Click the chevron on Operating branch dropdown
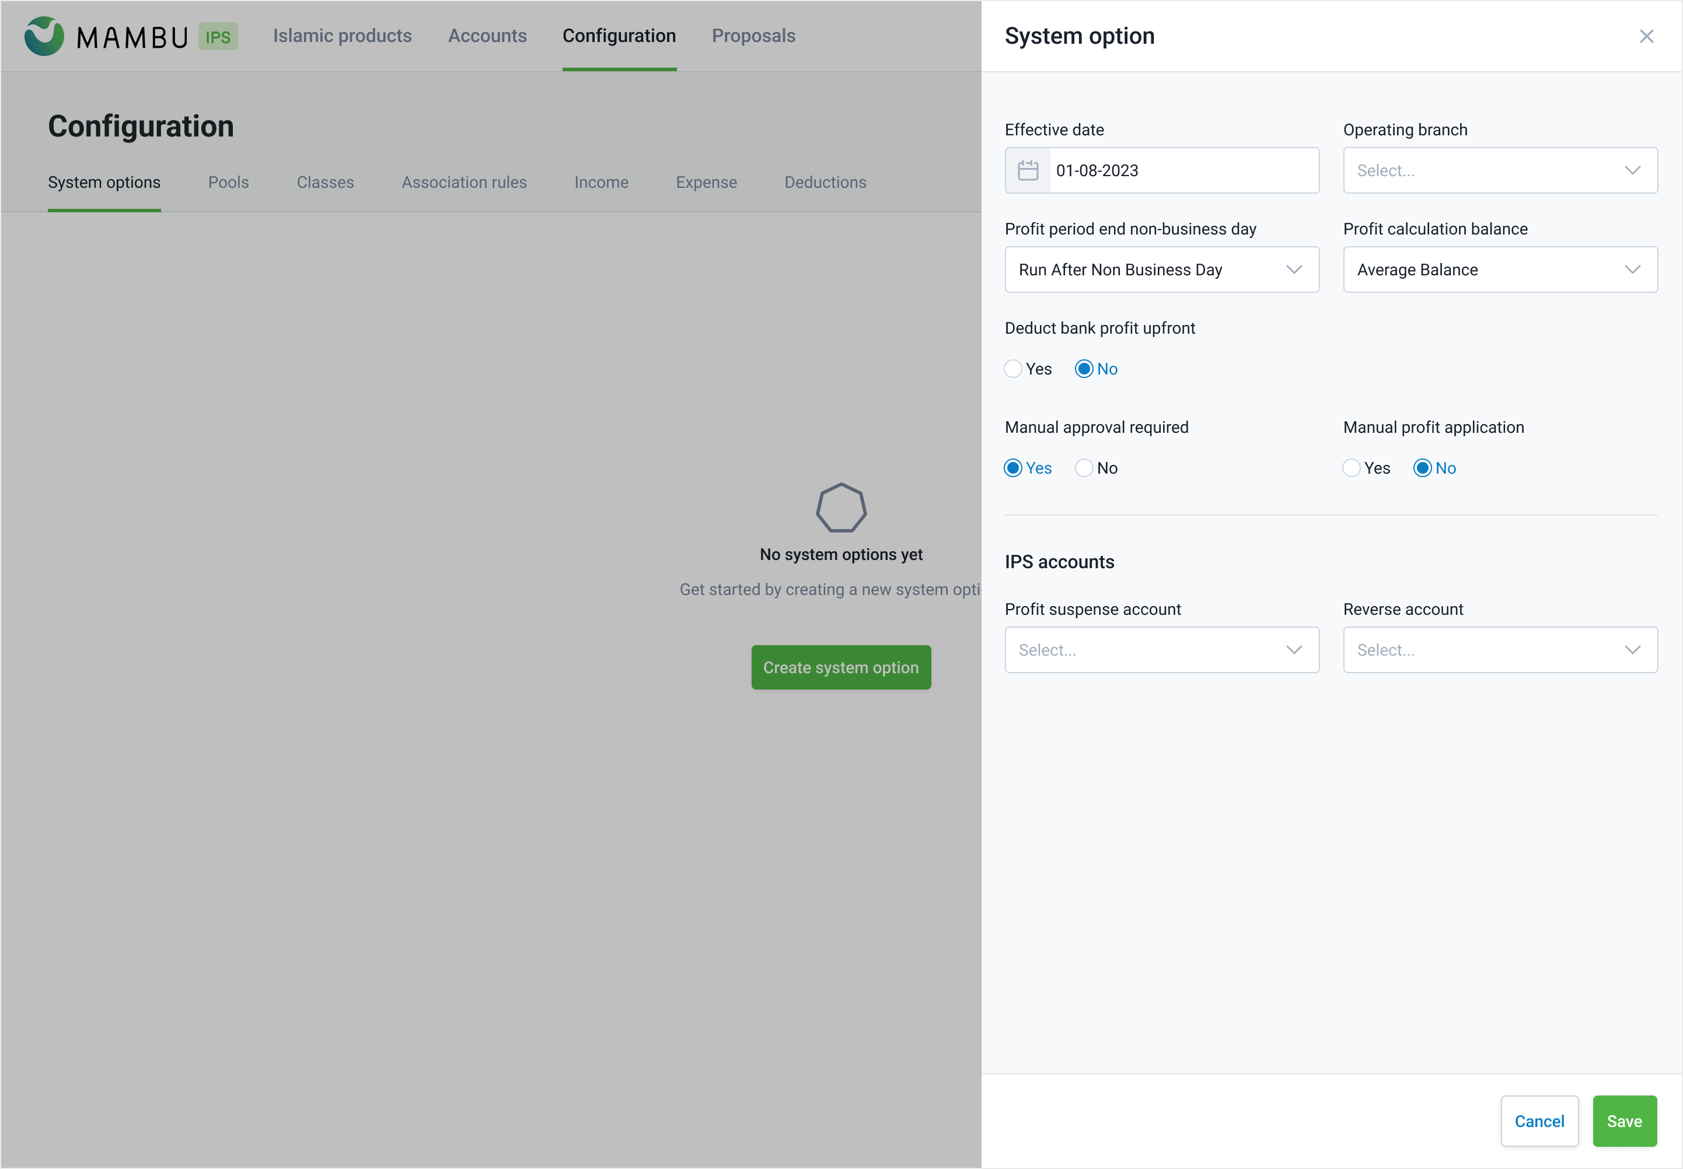1683x1169 pixels. 1632,170
